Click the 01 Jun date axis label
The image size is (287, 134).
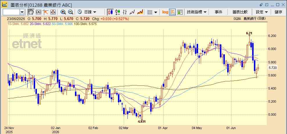pos(231,128)
